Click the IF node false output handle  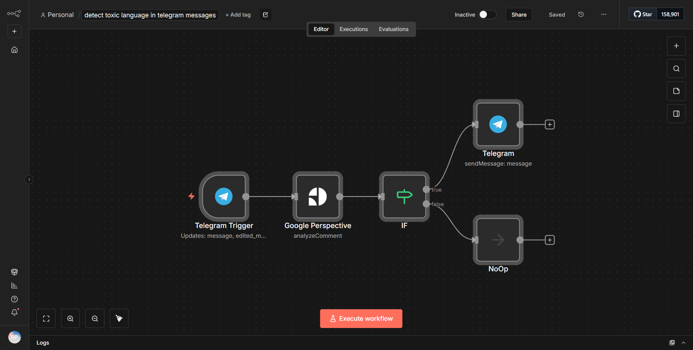[x=426, y=204]
